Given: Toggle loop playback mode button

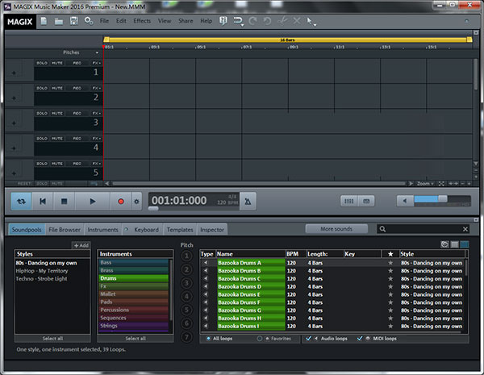Looking at the screenshot, I should coord(21,202).
